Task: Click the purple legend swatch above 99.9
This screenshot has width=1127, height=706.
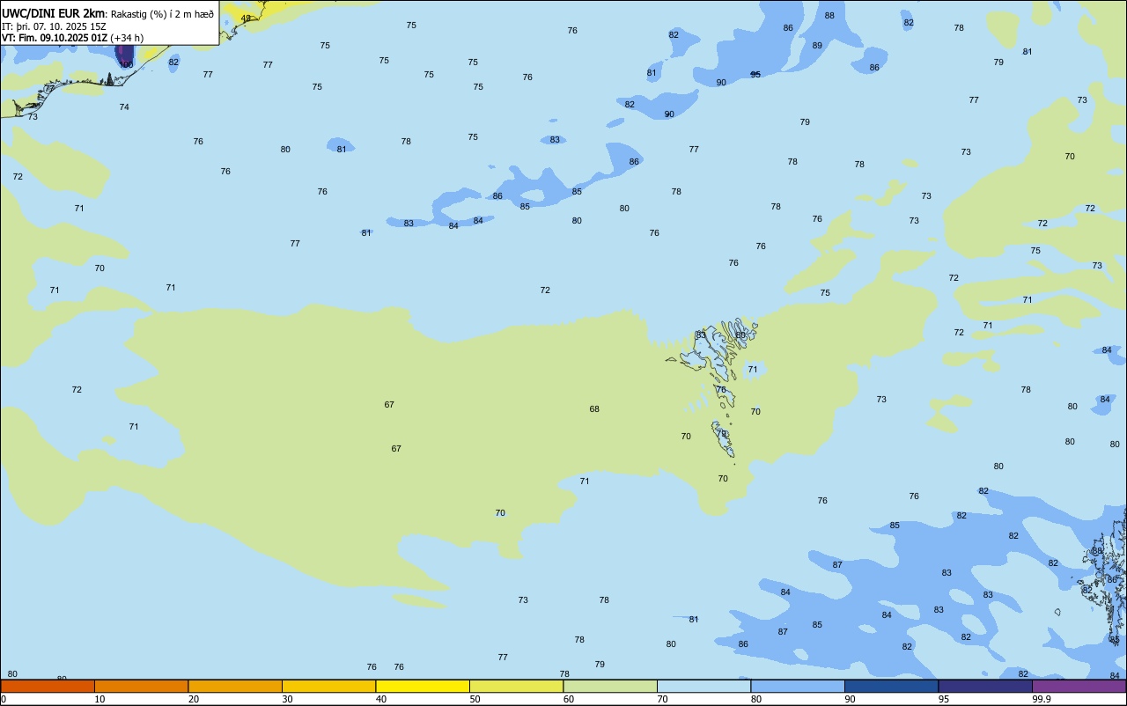Action: pyautogui.click(x=1079, y=686)
